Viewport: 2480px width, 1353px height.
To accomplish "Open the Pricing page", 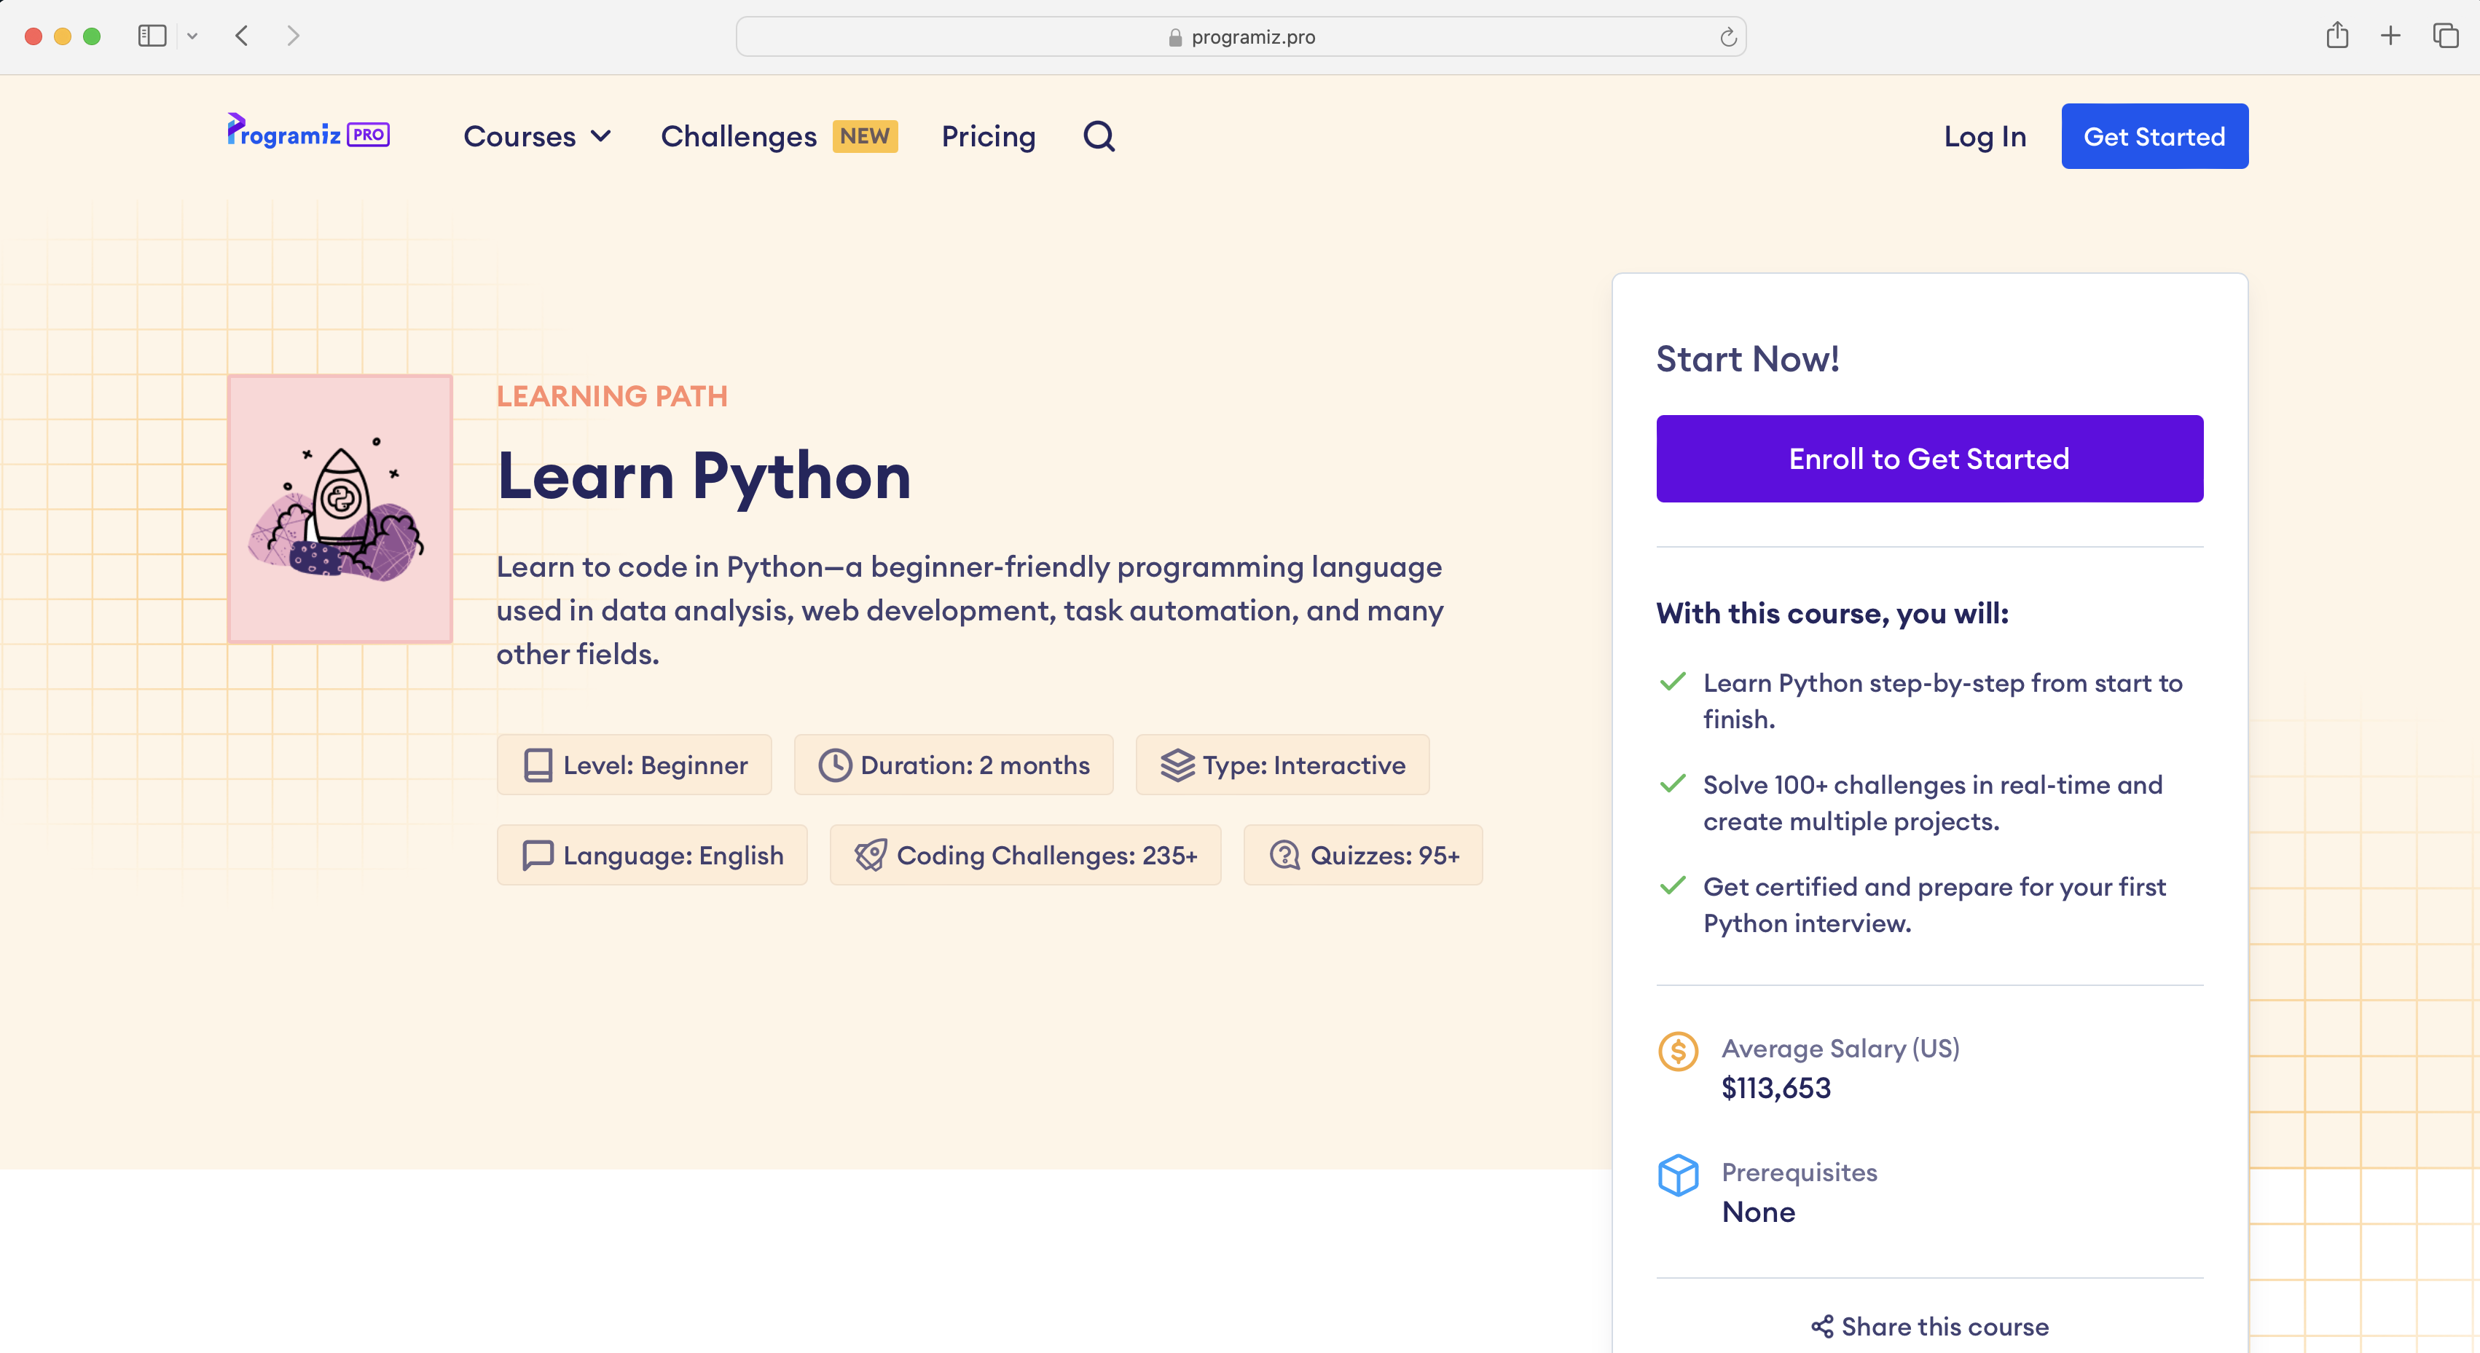I will tap(989, 135).
